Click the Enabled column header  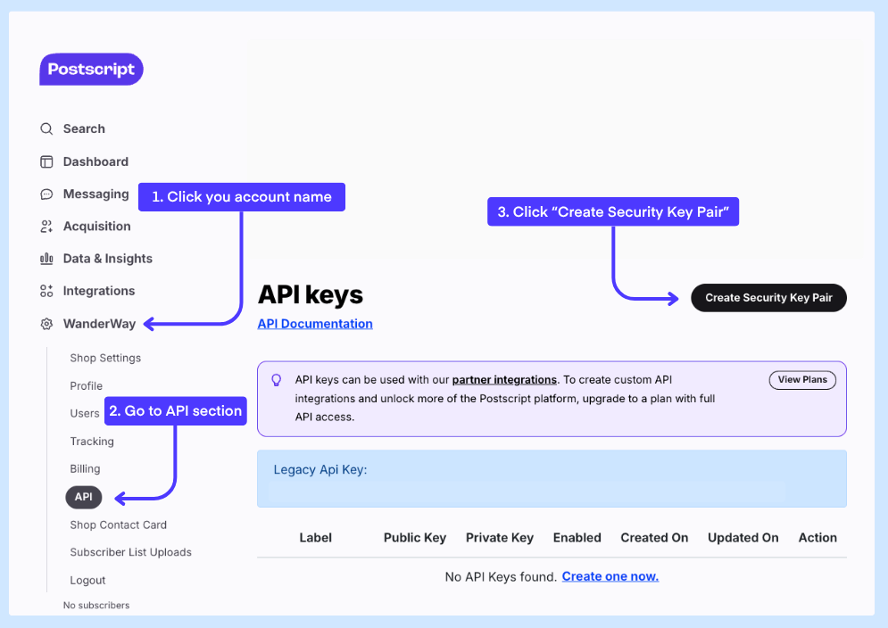coord(577,538)
